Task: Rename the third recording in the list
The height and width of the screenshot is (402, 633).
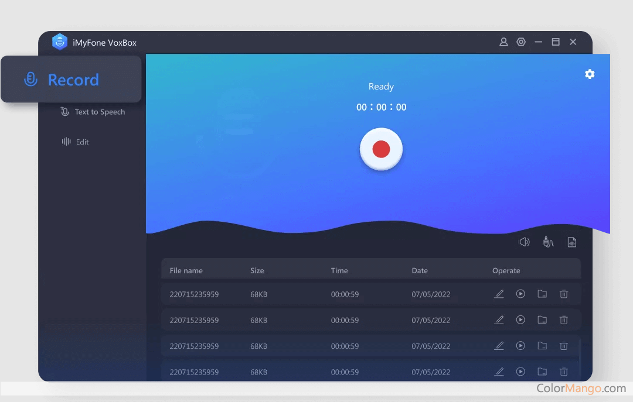Action: (x=499, y=346)
